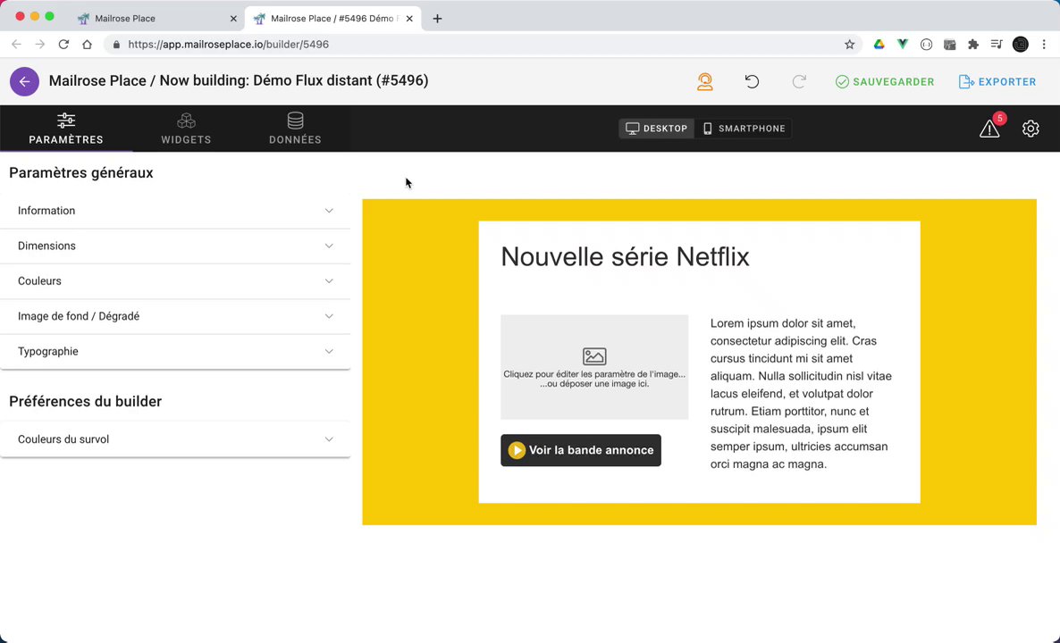The width and height of the screenshot is (1060, 643).
Task: Open the Données tab
Action: coord(295,129)
